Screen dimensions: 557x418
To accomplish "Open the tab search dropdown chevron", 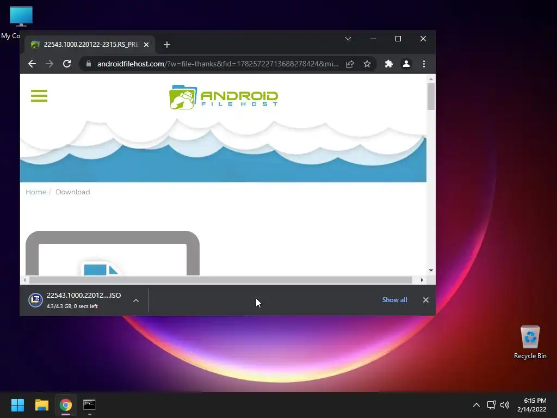I will point(348,39).
